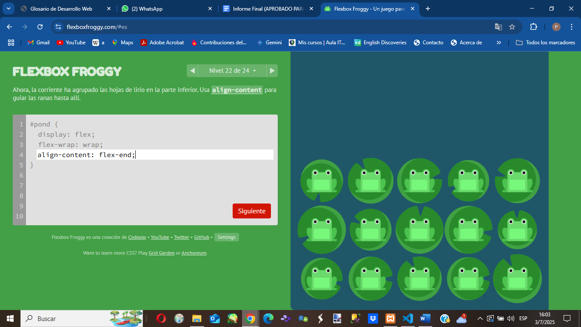Open the tab search dropdown
Viewport: 581px width, 327px height.
pyautogui.click(x=8, y=9)
